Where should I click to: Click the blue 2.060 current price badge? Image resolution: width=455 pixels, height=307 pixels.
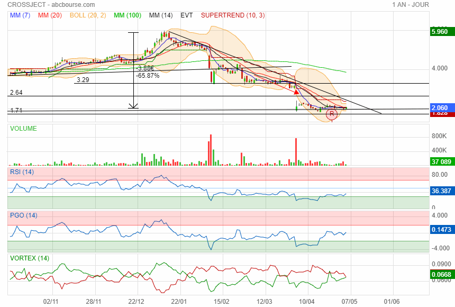click(x=442, y=108)
